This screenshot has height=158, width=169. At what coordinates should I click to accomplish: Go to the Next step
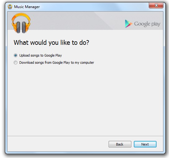145,144
